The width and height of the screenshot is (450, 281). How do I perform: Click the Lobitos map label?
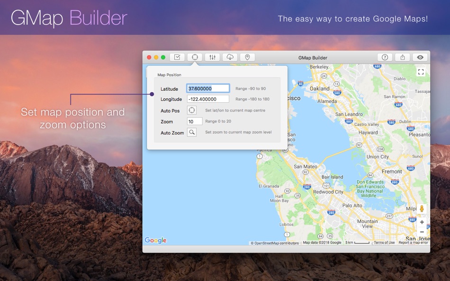(287, 225)
